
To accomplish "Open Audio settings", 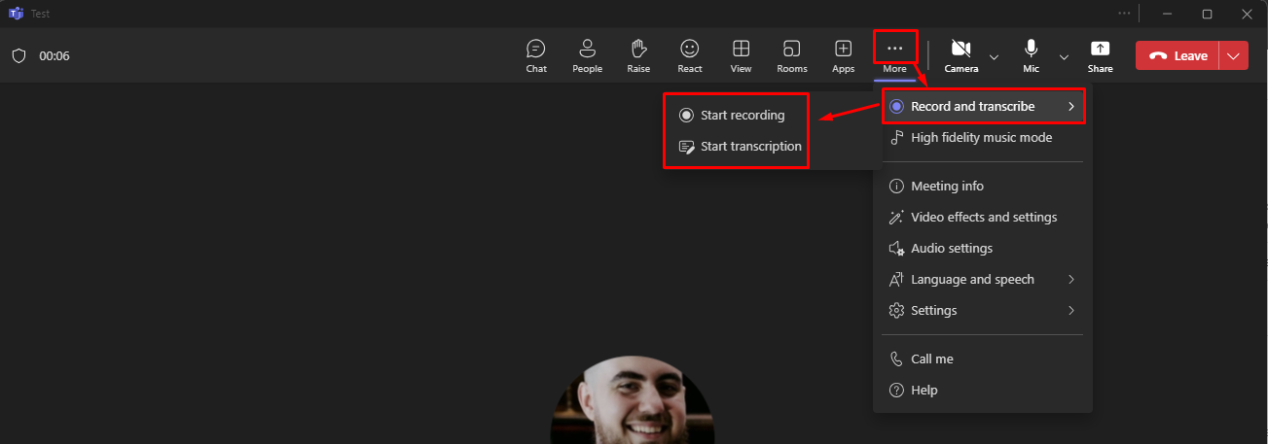I will (x=983, y=248).
